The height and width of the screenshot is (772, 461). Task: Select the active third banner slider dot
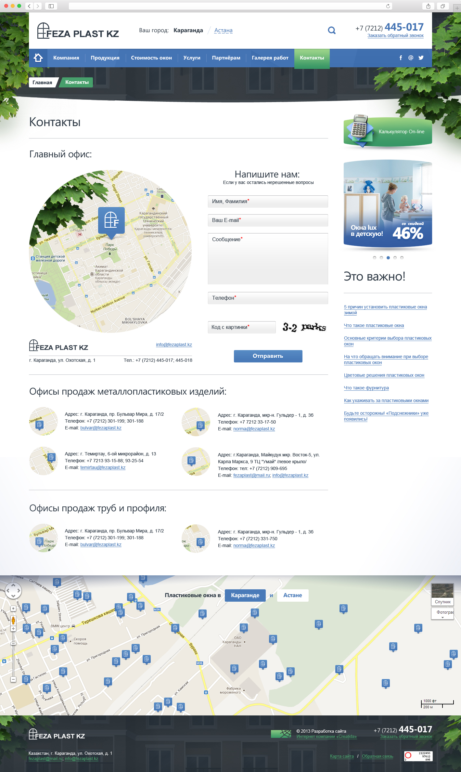pos(388,258)
